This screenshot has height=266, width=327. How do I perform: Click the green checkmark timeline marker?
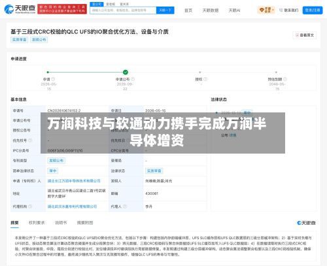(126, 72)
